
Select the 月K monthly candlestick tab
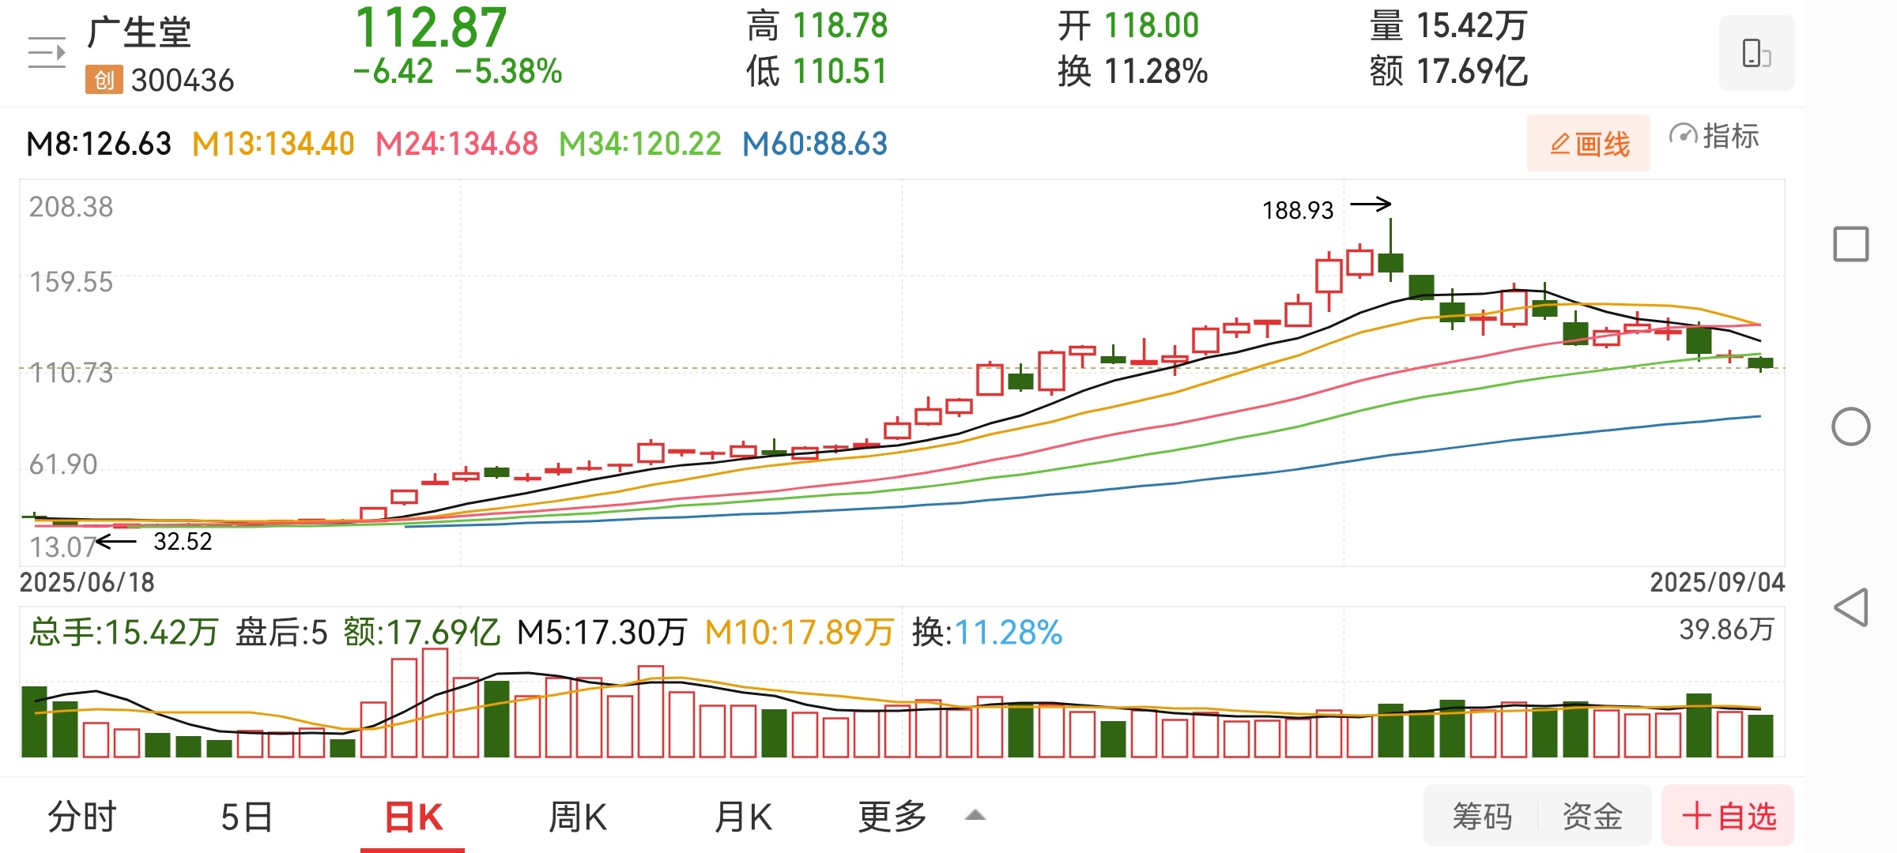743,817
